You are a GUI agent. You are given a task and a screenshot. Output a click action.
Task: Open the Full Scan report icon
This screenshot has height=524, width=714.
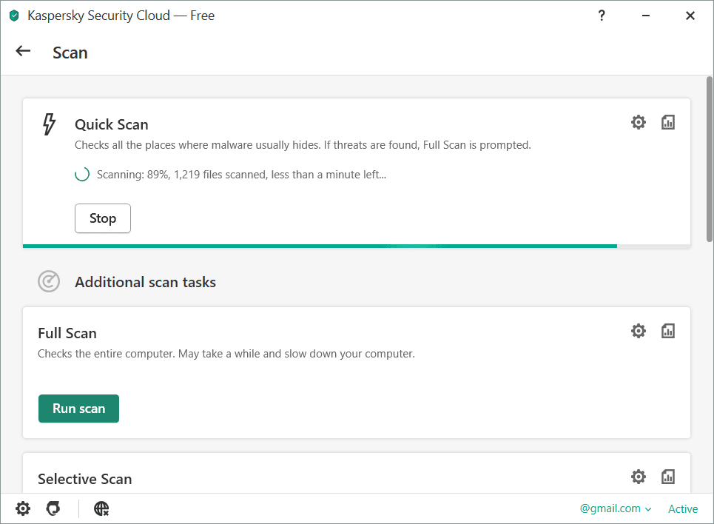(x=668, y=331)
